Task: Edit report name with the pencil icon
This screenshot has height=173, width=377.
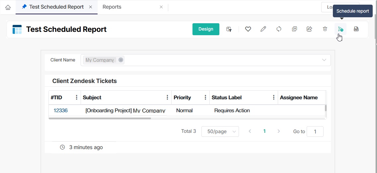Action: point(263,29)
